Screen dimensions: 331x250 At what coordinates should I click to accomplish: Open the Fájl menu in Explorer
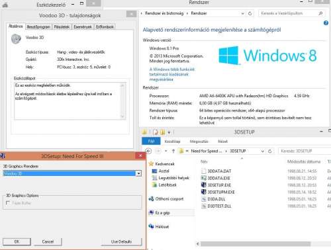pos(151,141)
